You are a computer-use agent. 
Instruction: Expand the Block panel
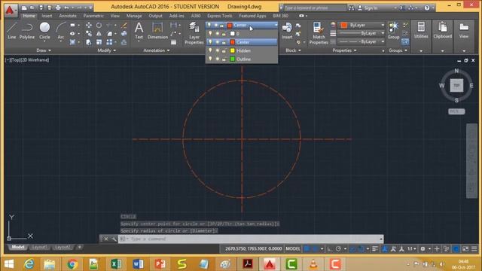[x=293, y=50]
